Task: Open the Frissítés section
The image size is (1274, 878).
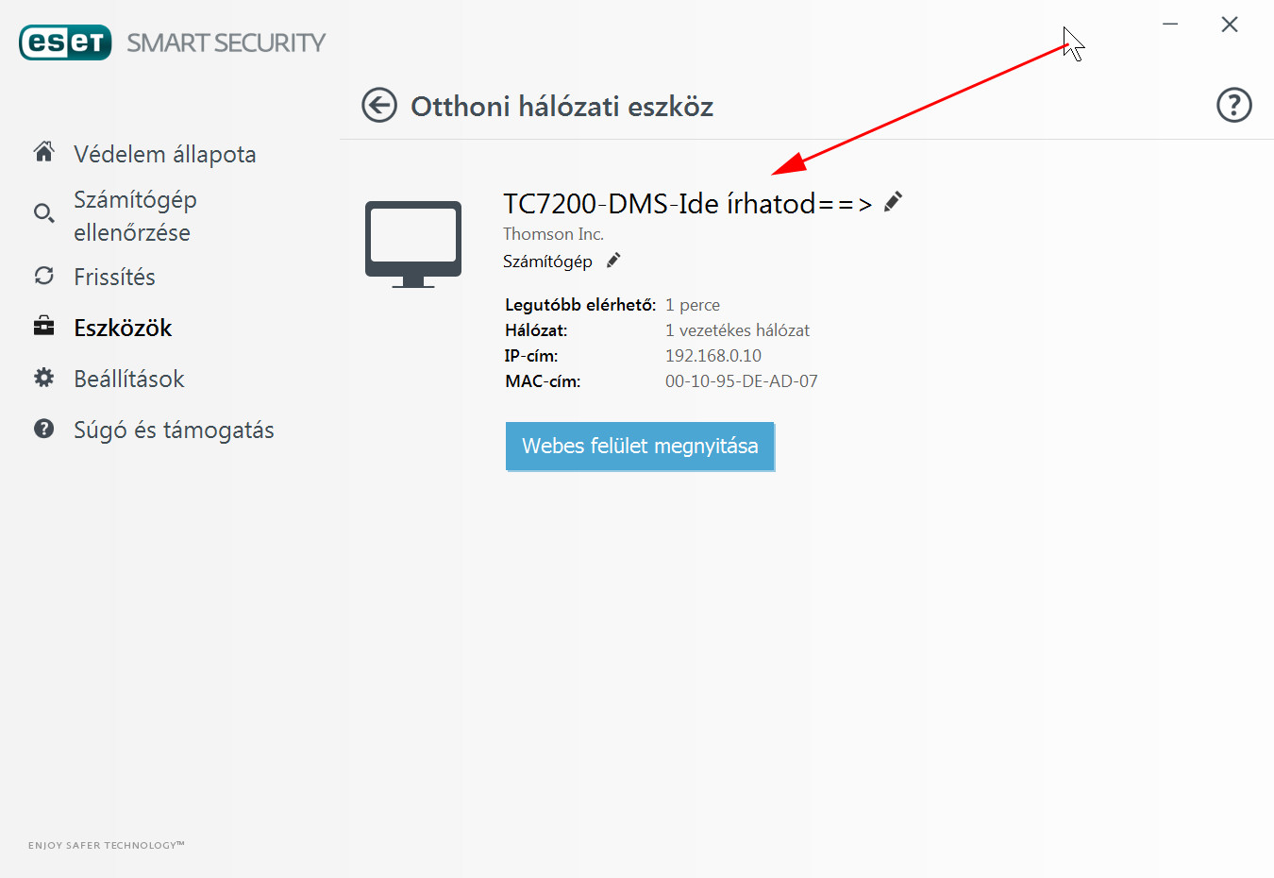Action: click(114, 277)
